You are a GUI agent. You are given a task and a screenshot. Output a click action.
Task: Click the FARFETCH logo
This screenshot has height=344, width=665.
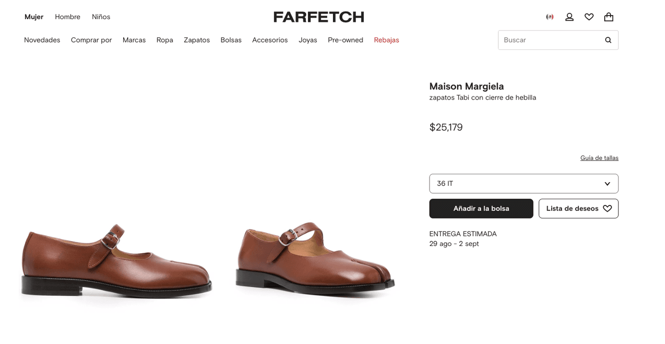[x=318, y=17]
